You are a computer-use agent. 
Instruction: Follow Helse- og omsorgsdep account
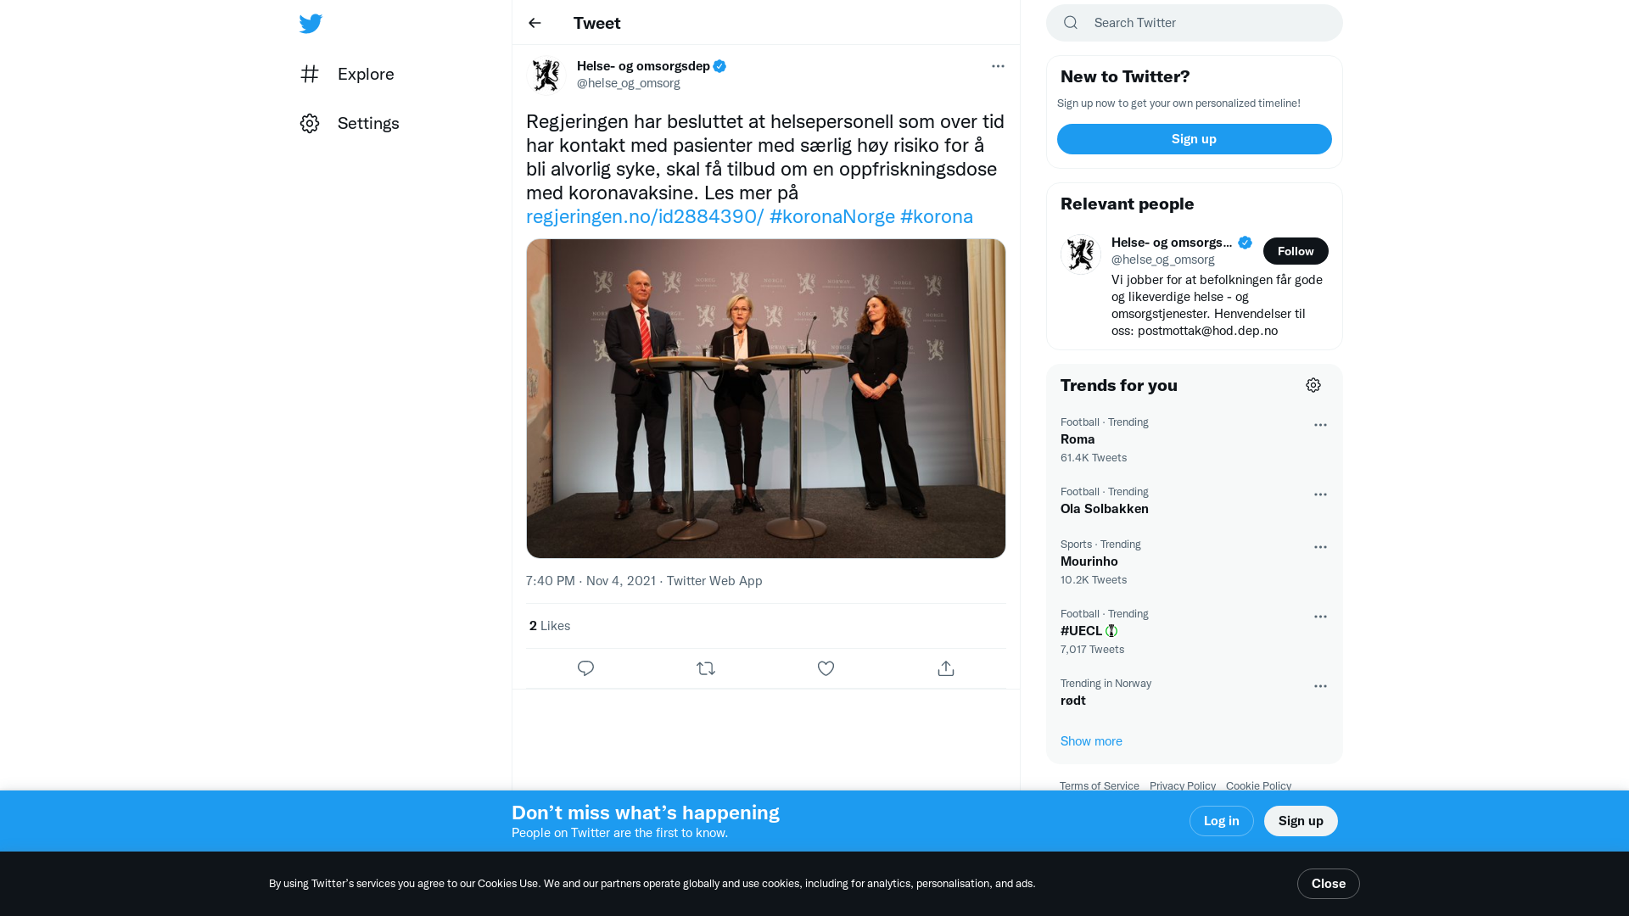click(x=1296, y=251)
